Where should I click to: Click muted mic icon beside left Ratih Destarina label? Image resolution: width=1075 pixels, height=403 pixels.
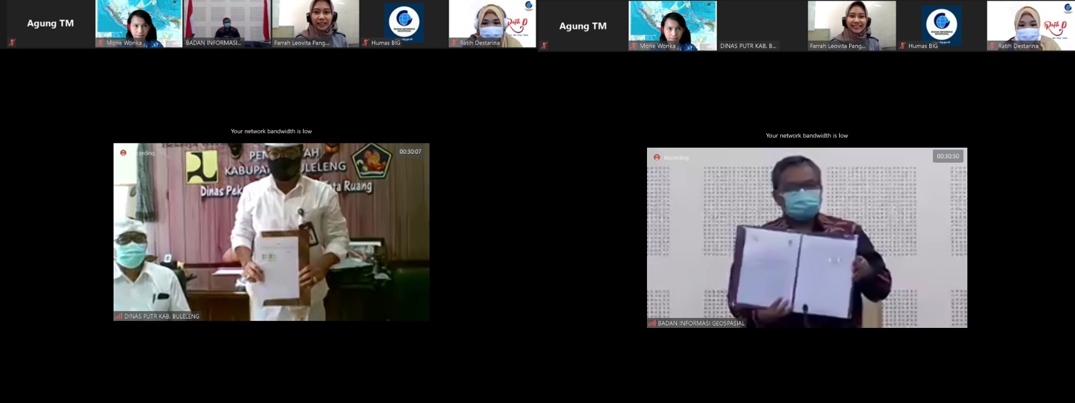point(454,43)
